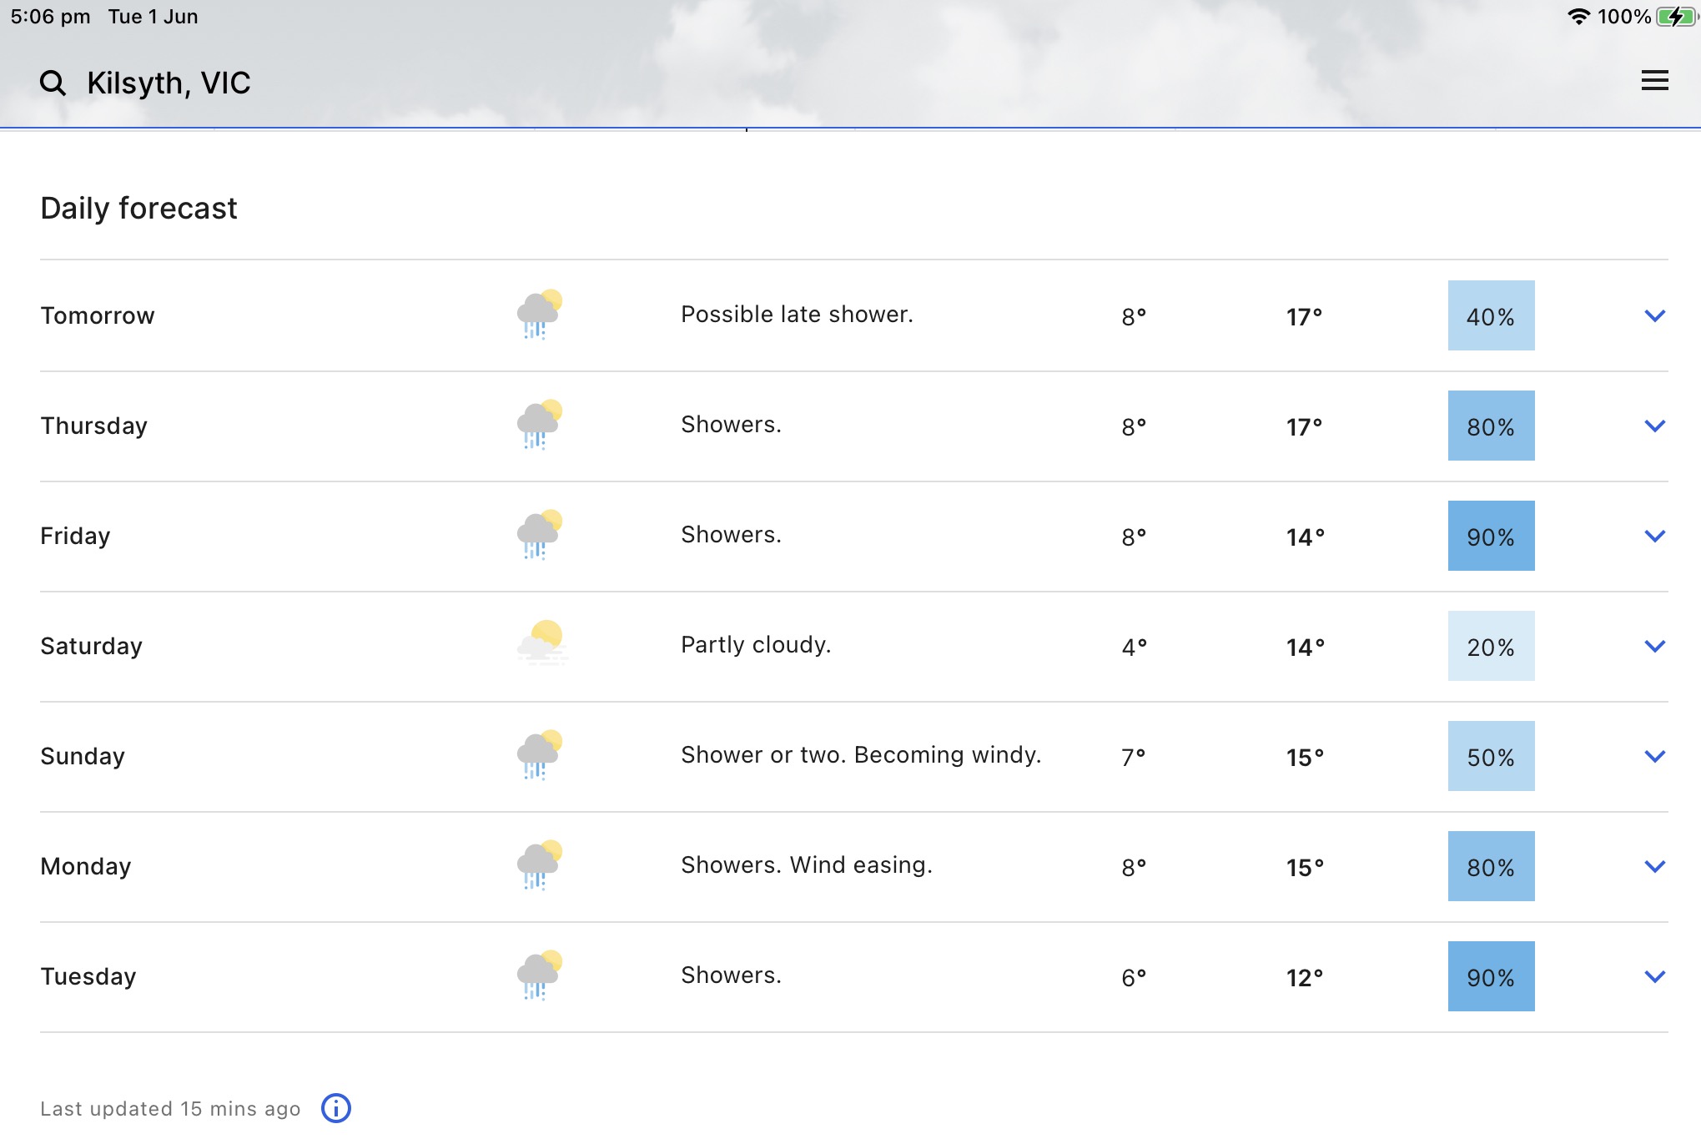Click the Wi-Fi status icon
This screenshot has width=1701, height=1144.
coord(1578,17)
